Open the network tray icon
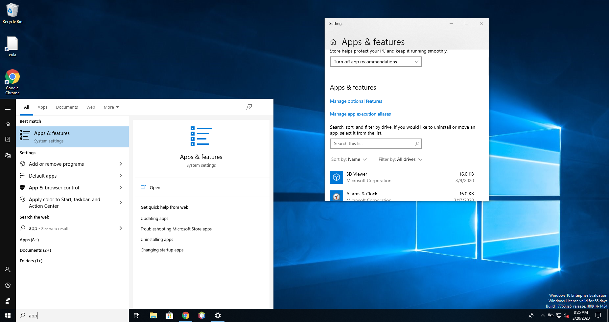Viewport: 609px width, 322px height. [x=559, y=315]
